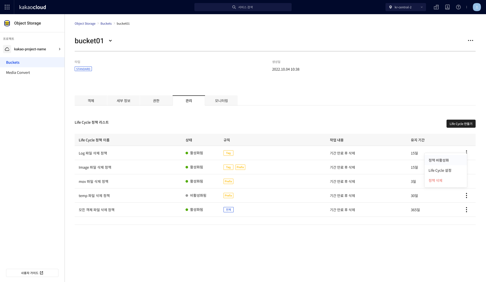Switch to the 세부 정보 tab
Screen dimensions: 486x282
pyautogui.click(x=124, y=101)
